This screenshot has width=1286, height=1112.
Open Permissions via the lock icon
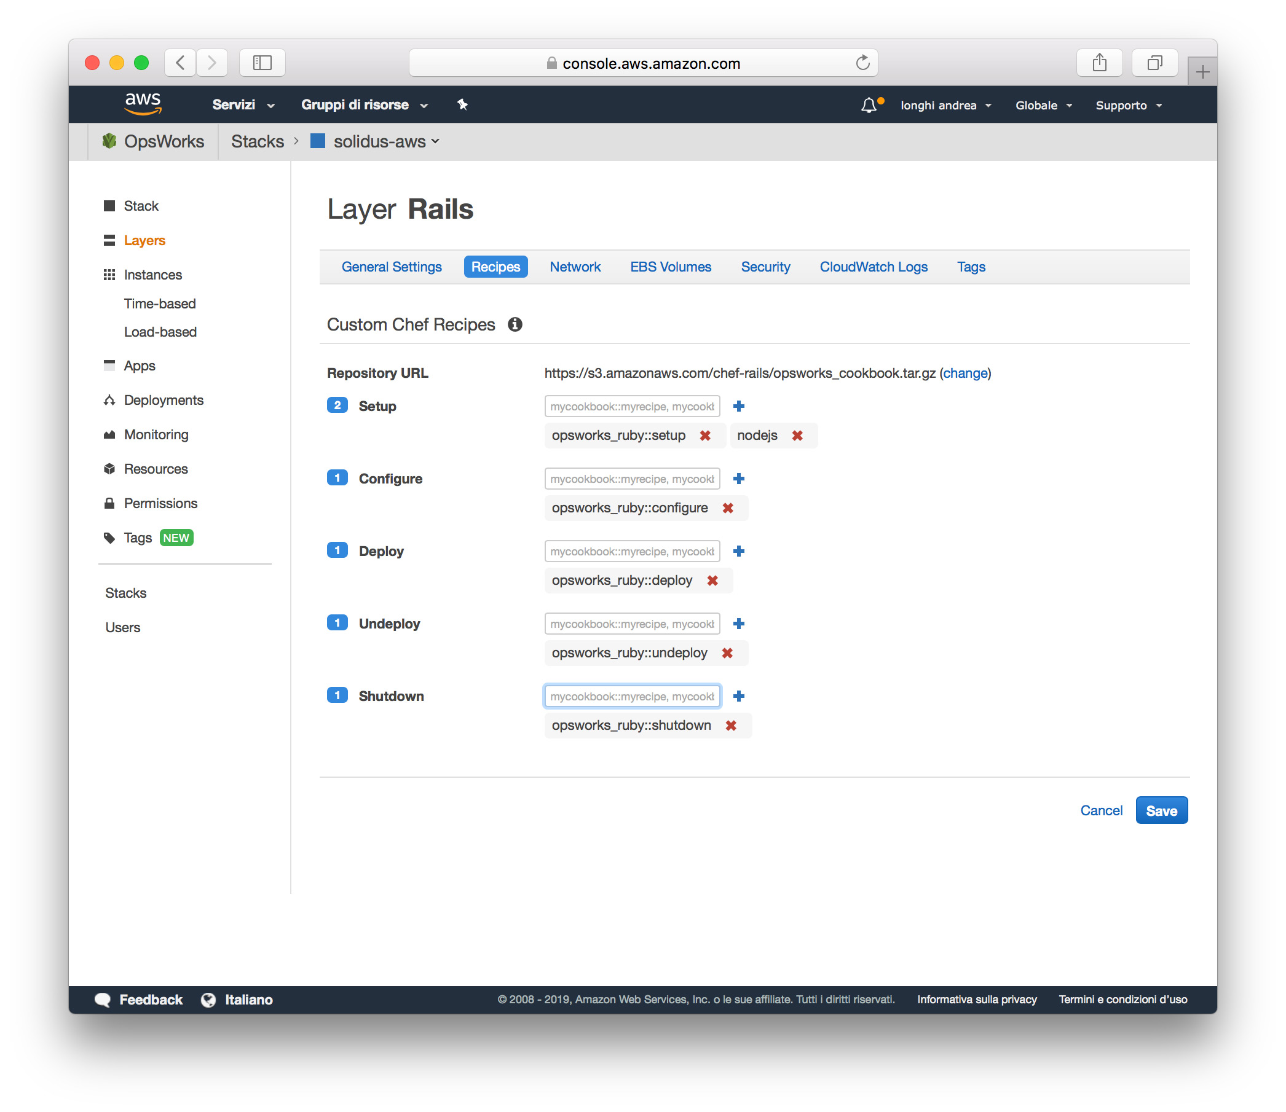(x=109, y=503)
